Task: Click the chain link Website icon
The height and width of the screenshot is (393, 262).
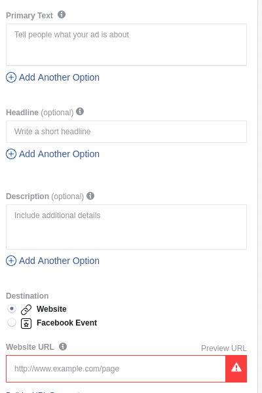Action: [x=26, y=310]
